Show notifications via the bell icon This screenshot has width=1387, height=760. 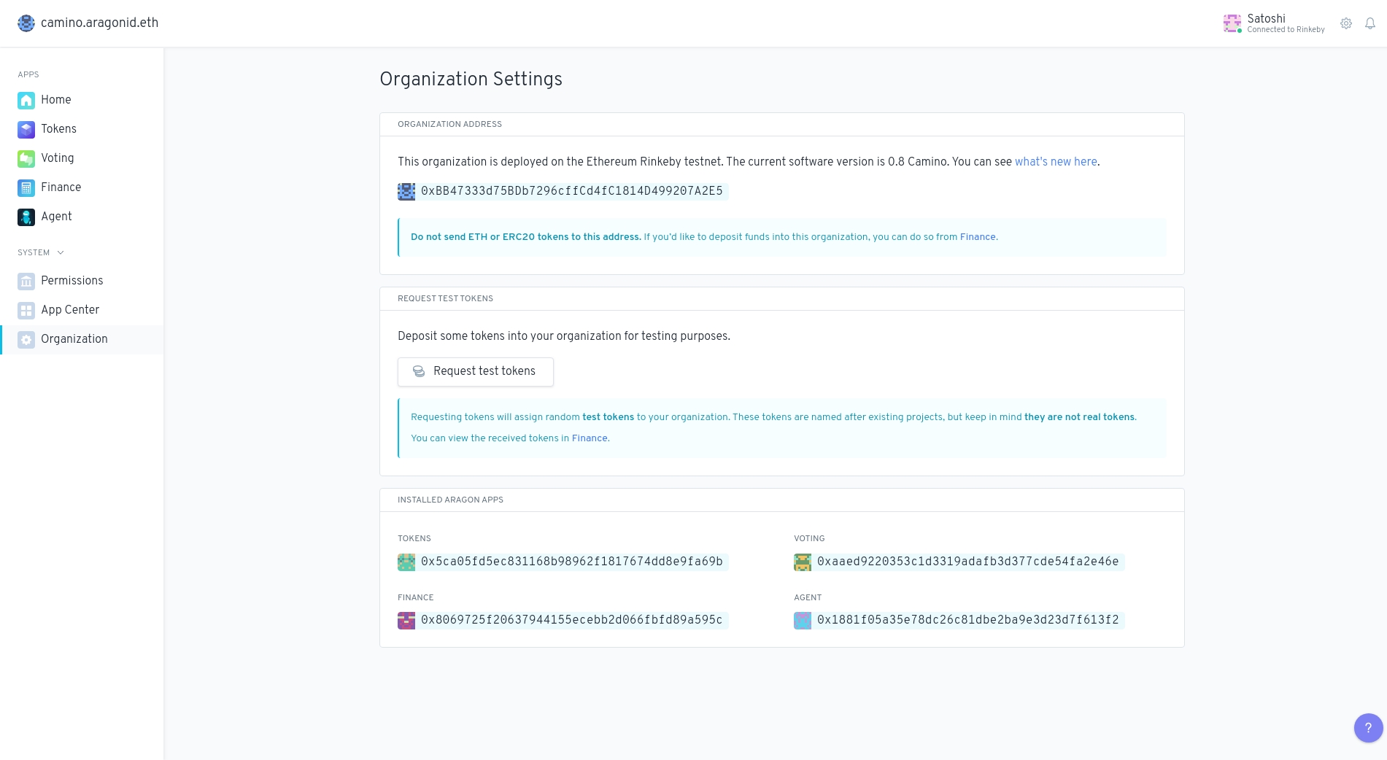point(1370,23)
